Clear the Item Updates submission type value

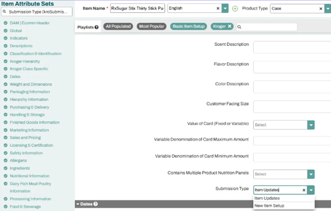(303, 190)
